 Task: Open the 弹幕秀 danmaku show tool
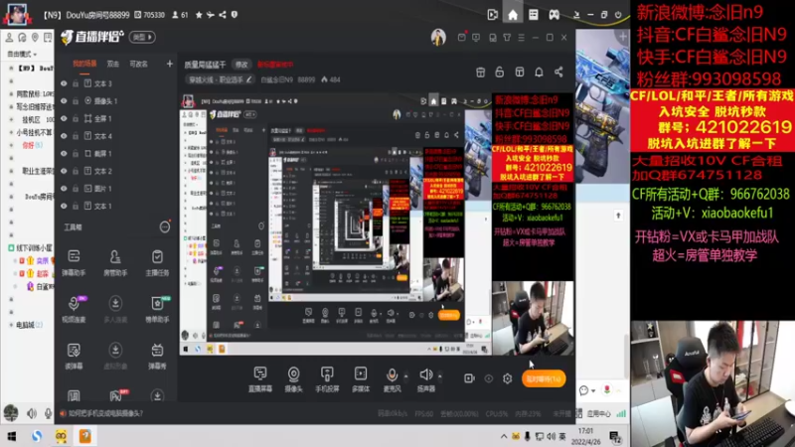[157, 356]
